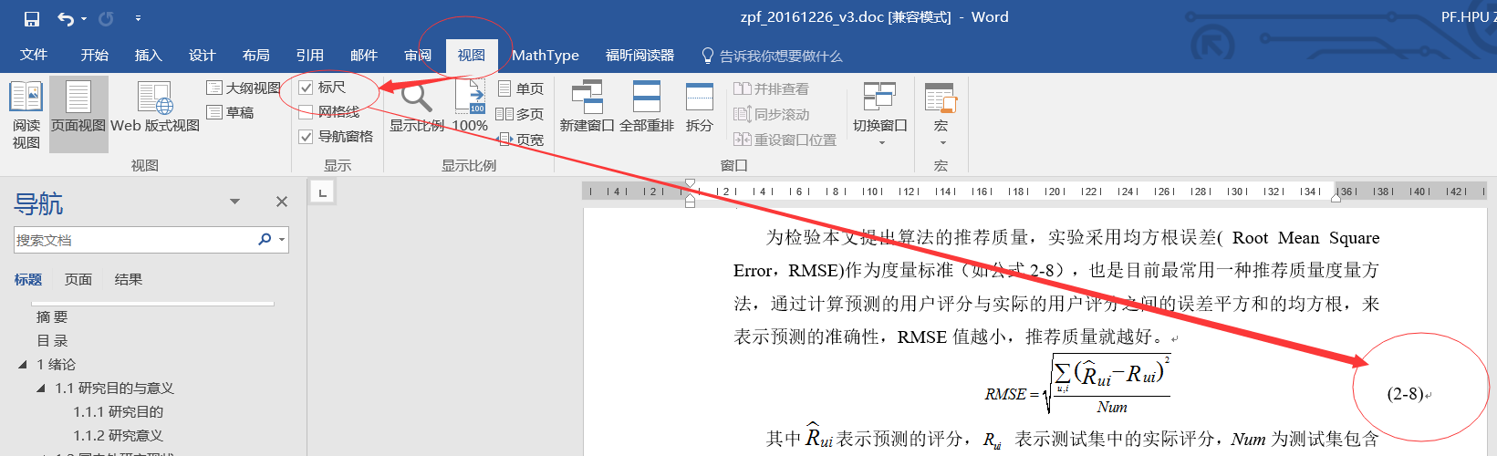1497x456 pixels.
Task: Switch to 阅读视图 mode
Action: click(26, 114)
